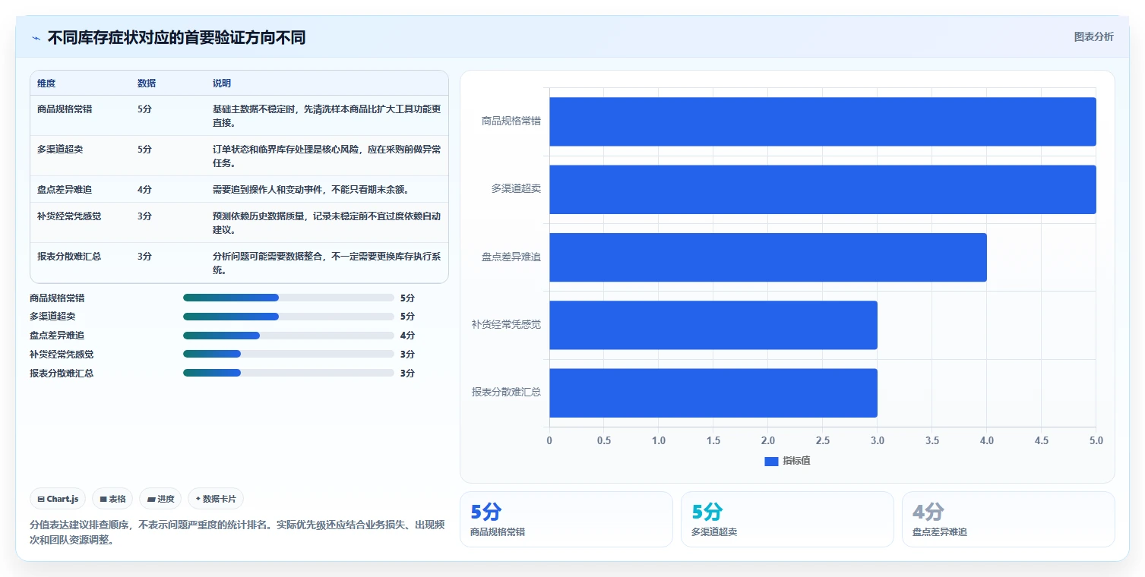This screenshot has height=577, width=1145.
Task: Click the 维度 column header
Action: click(x=46, y=84)
